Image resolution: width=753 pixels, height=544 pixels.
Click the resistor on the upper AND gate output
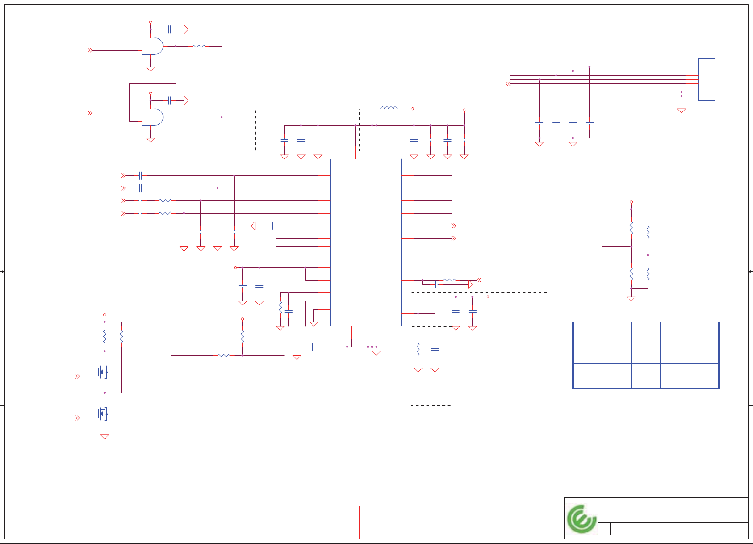(x=199, y=46)
